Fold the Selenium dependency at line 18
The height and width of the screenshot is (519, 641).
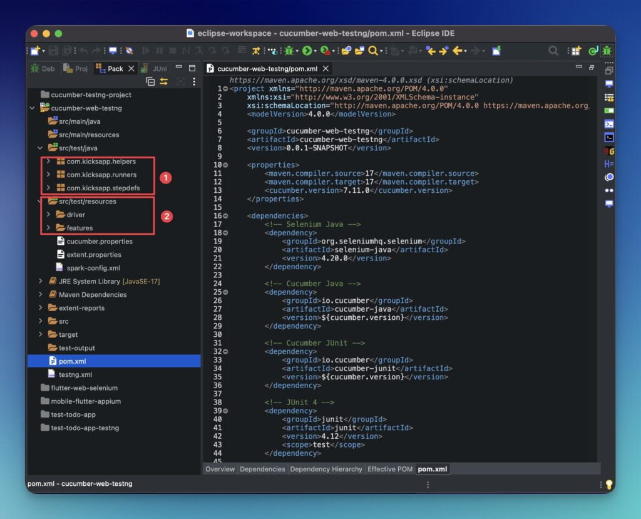[x=225, y=233]
